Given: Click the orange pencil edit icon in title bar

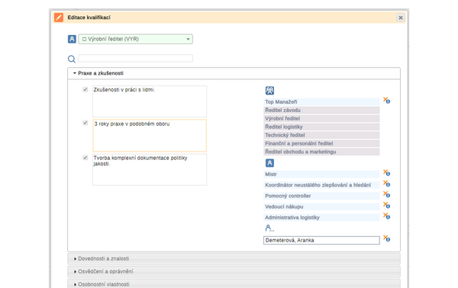Looking at the screenshot, I should tap(59, 18).
